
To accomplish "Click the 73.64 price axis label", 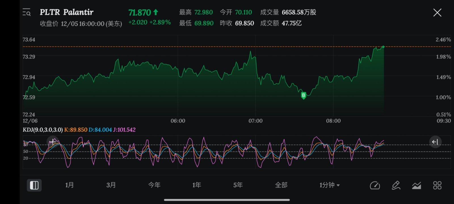I will 29,40.
